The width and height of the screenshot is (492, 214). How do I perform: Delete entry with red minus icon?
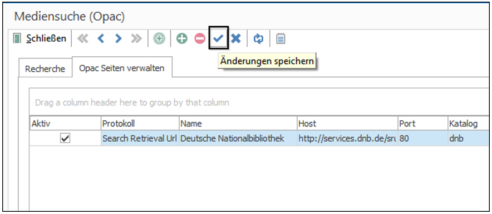(200, 38)
